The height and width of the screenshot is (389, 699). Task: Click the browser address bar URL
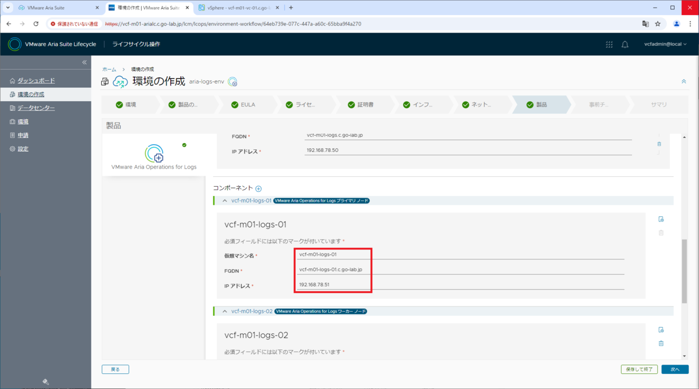tap(233, 24)
